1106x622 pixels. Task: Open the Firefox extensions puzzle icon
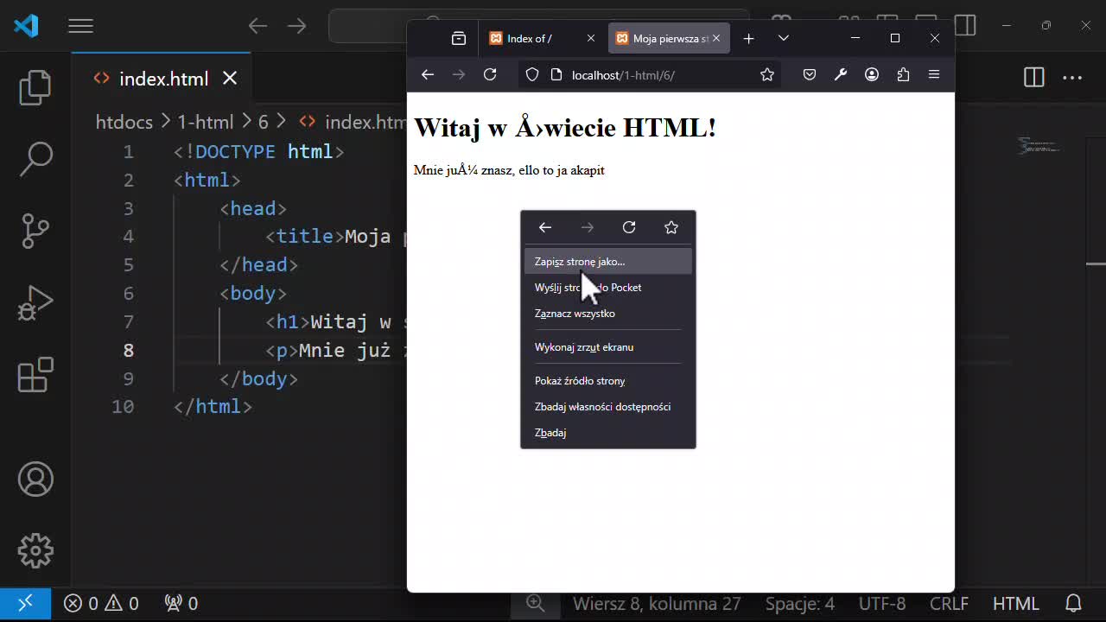pos(903,75)
